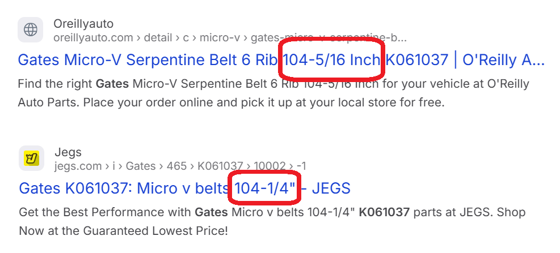Click the word JEGS in the second title
Viewport: 560px width, 253px height.
coord(332,188)
